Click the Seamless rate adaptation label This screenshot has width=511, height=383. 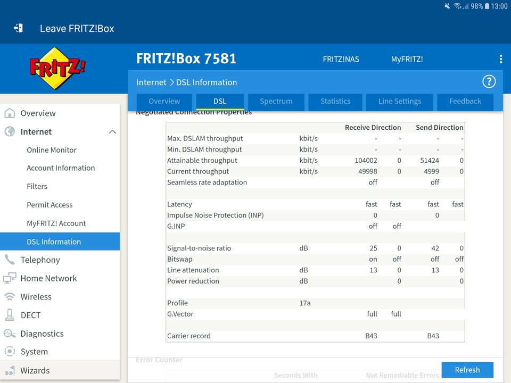pos(207,182)
